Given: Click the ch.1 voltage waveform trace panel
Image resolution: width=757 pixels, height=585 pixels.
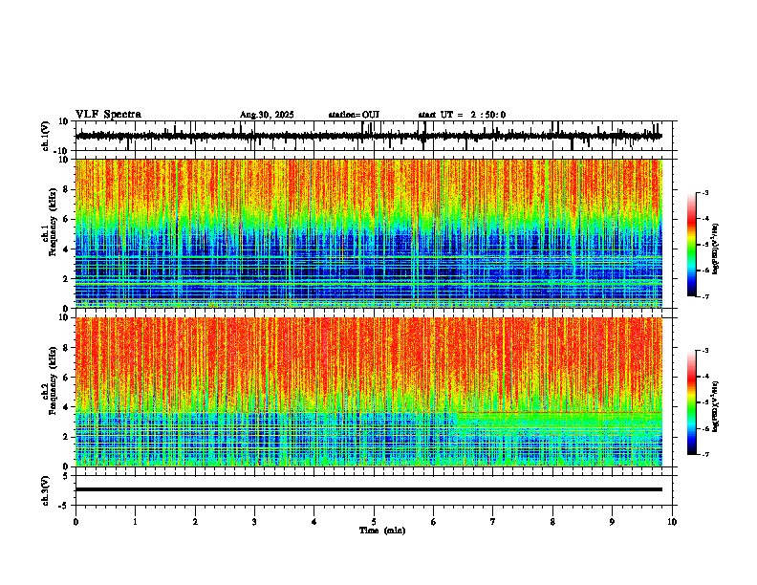Looking at the screenshot, I should [x=374, y=136].
